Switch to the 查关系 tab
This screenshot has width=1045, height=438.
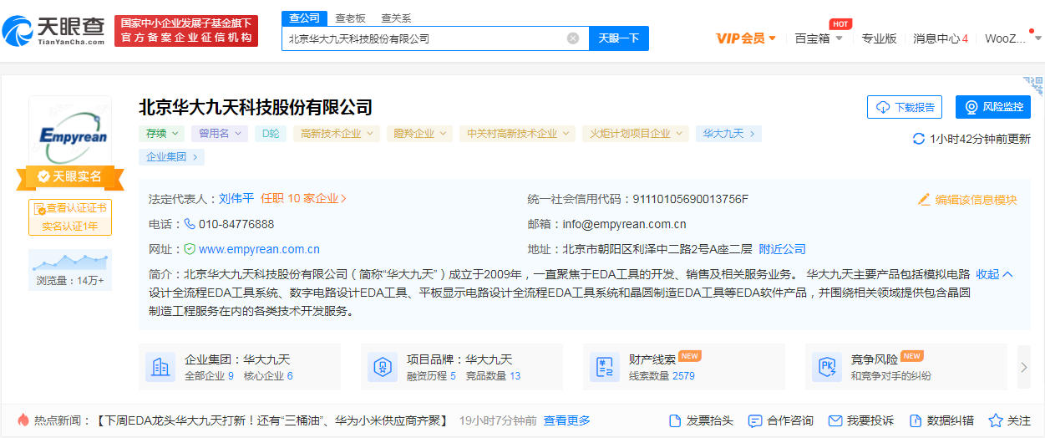[x=396, y=18]
